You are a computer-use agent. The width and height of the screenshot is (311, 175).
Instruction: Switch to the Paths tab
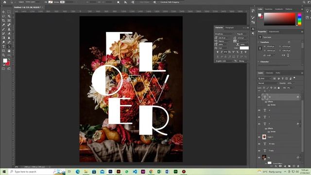[278, 73]
